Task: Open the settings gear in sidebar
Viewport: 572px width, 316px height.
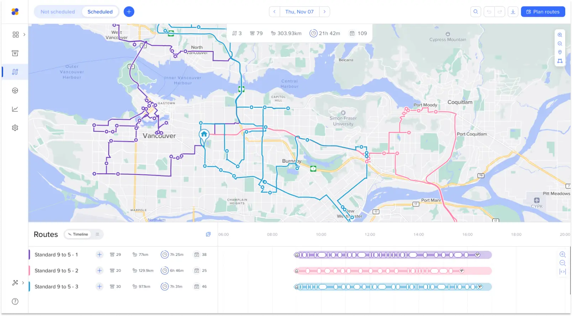Action: pos(15,128)
